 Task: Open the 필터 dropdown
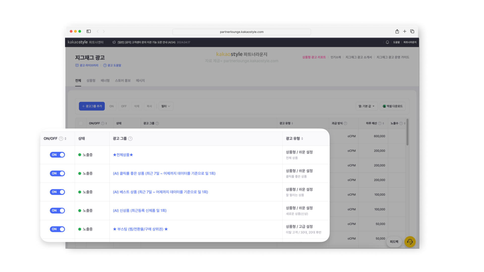[x=166, y=106]
